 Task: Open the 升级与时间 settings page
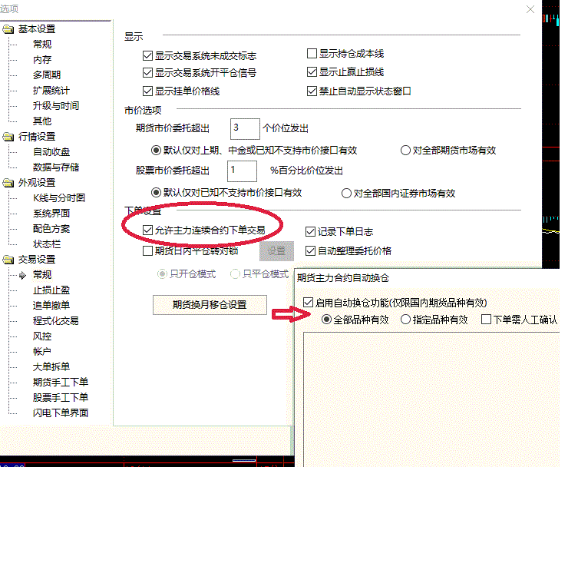click(56, 106)
